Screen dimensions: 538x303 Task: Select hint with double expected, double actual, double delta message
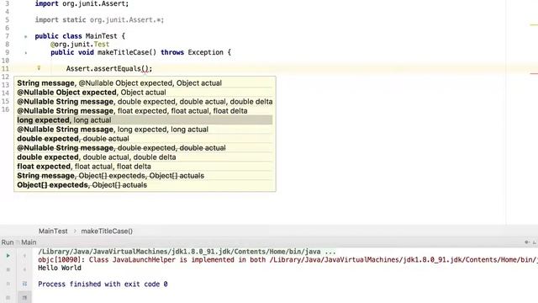[x=145, y=102]
